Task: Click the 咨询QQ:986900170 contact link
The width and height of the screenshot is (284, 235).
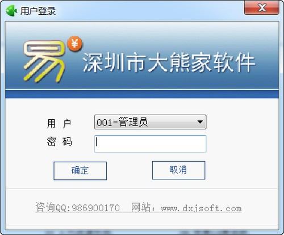Action: click(77, 208)
